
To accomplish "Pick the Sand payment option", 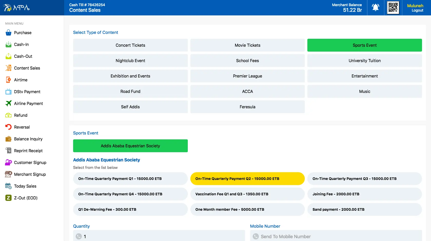I will coord(364,209).
